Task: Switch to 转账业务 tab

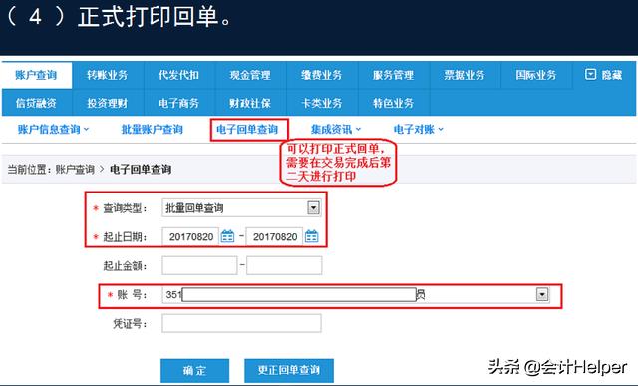Action: point(108,76)
